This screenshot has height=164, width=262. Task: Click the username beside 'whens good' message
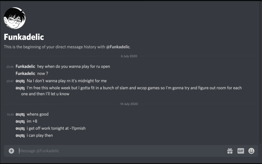tap(20, 114)
